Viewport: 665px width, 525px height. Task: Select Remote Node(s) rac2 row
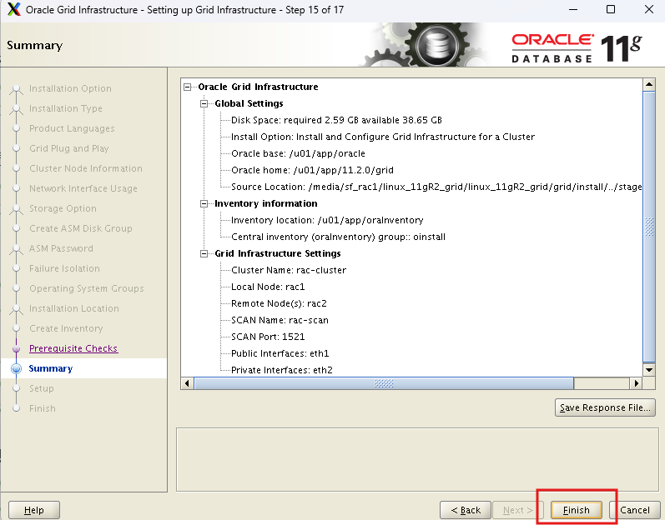[279, 303]
